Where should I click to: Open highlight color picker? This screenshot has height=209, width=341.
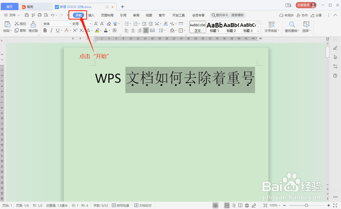(x=101, y=31)
